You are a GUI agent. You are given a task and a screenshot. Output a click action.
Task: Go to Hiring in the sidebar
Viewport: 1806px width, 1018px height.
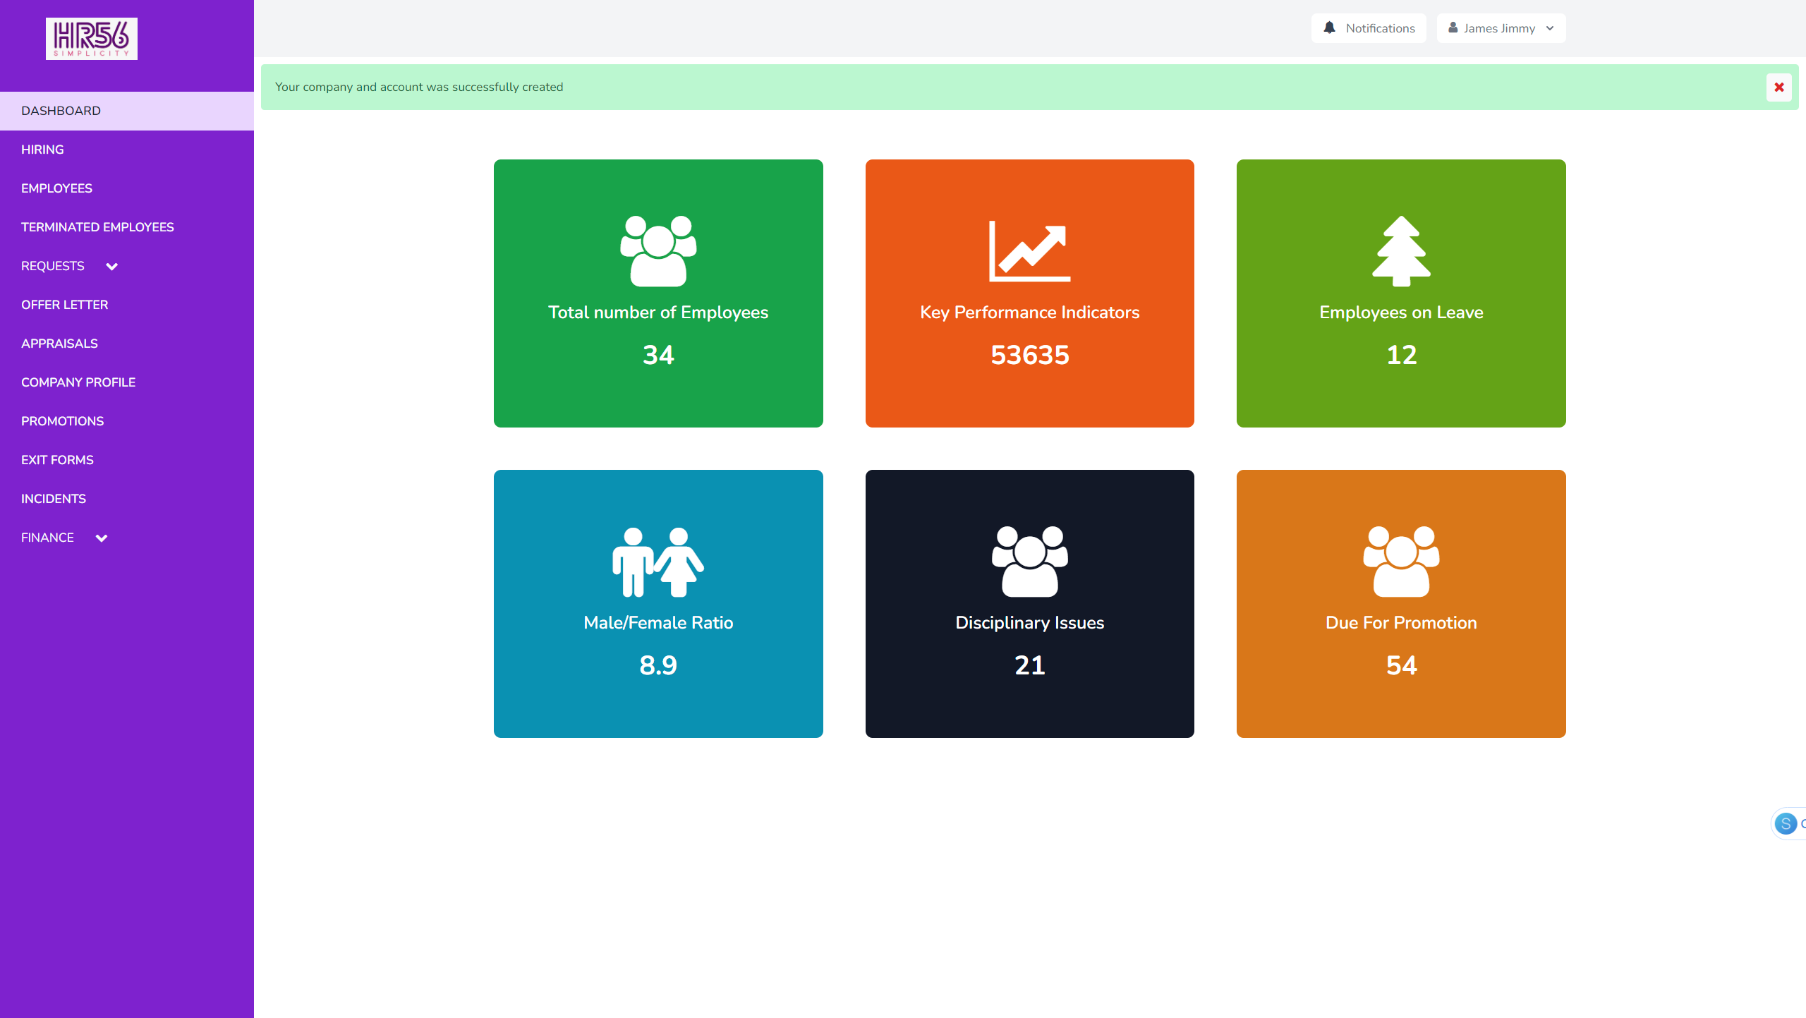click(x=42, y=150)
